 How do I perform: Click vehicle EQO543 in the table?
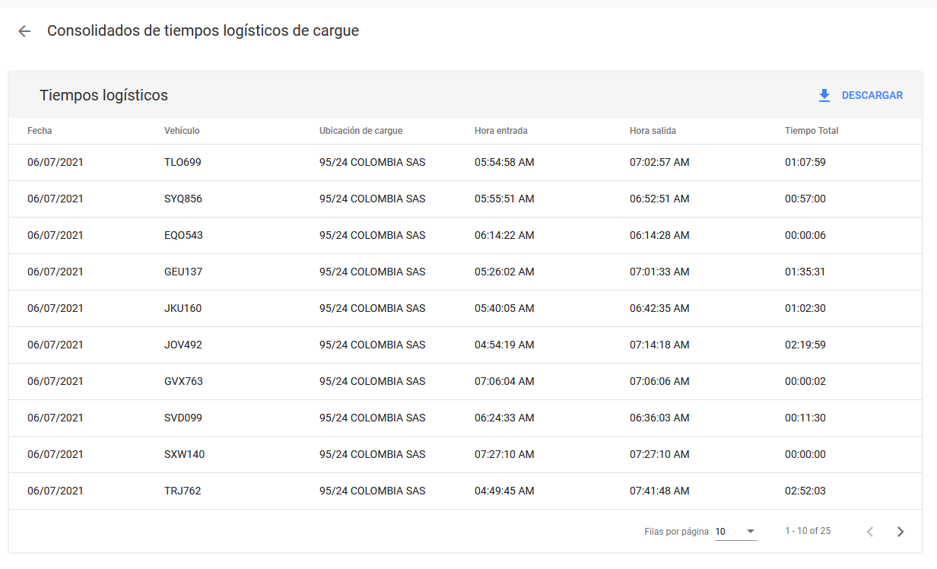click(x=183, y=236)
